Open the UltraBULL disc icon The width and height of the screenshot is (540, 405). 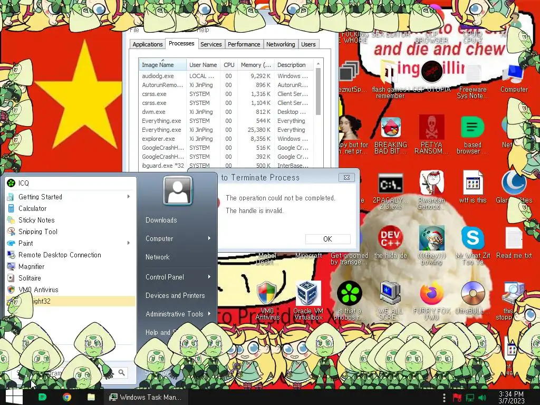point(472,298)
